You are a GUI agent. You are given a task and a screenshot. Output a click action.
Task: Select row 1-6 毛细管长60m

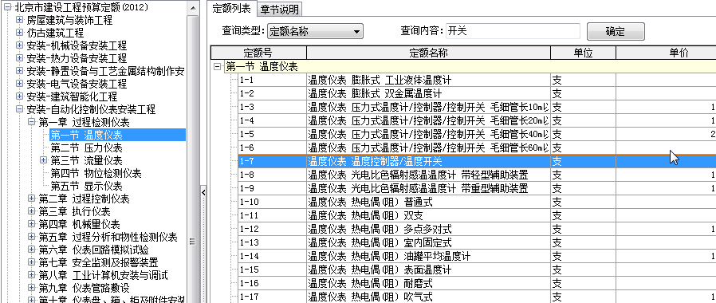pyautogui.click(x=477, y=148)
